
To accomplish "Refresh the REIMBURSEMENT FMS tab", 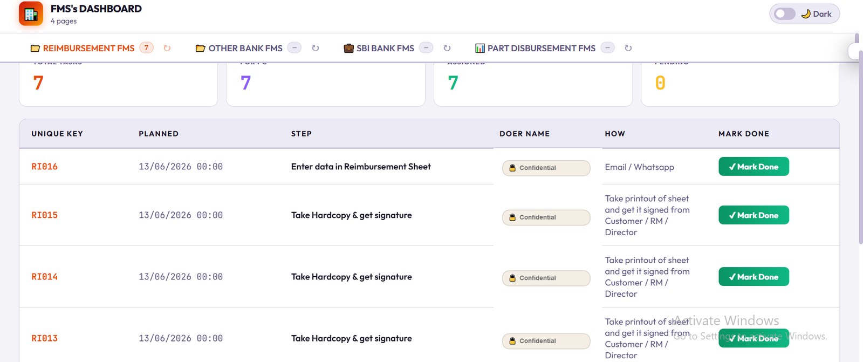I will click(x=167, y=48).
